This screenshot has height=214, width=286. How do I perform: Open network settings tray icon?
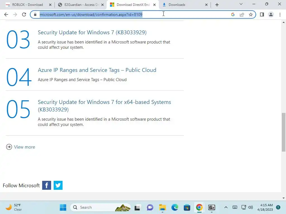coord(244,207)
